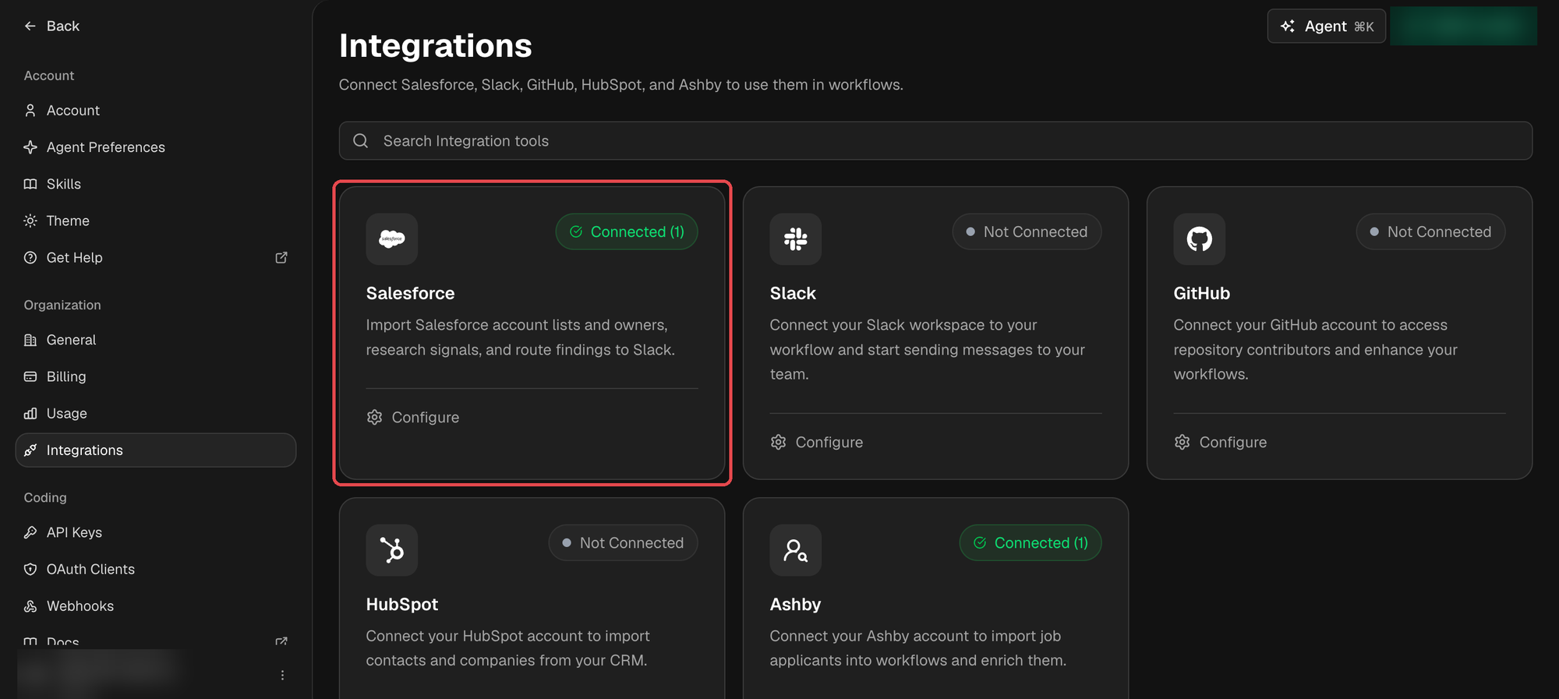Open the Skills section
This screenshot has height=699, width=1559.
(156, 185)
